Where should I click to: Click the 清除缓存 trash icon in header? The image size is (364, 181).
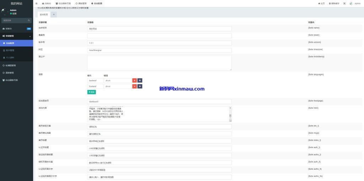(x=331, y=3)
